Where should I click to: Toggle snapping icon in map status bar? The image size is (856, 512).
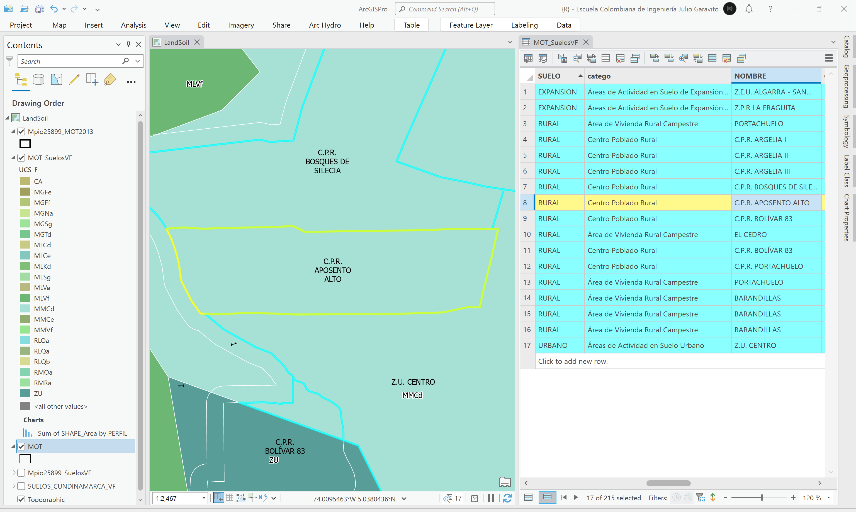click(218, 498)
